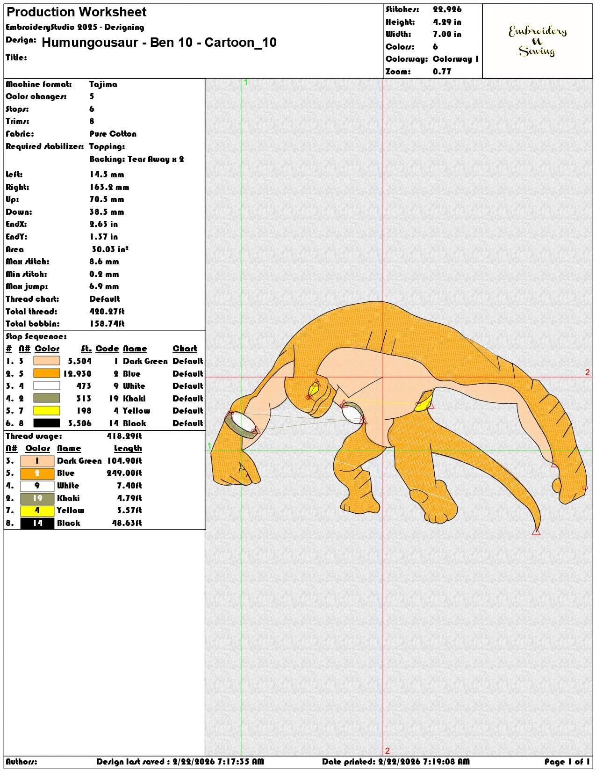Click the Total thread value 420.27ft
Screen dimensions: 596x772
107,312
